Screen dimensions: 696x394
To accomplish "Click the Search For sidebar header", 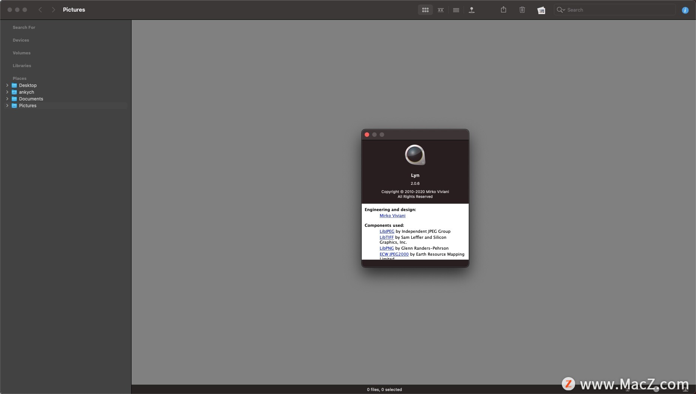I will [x=24, y=27].
